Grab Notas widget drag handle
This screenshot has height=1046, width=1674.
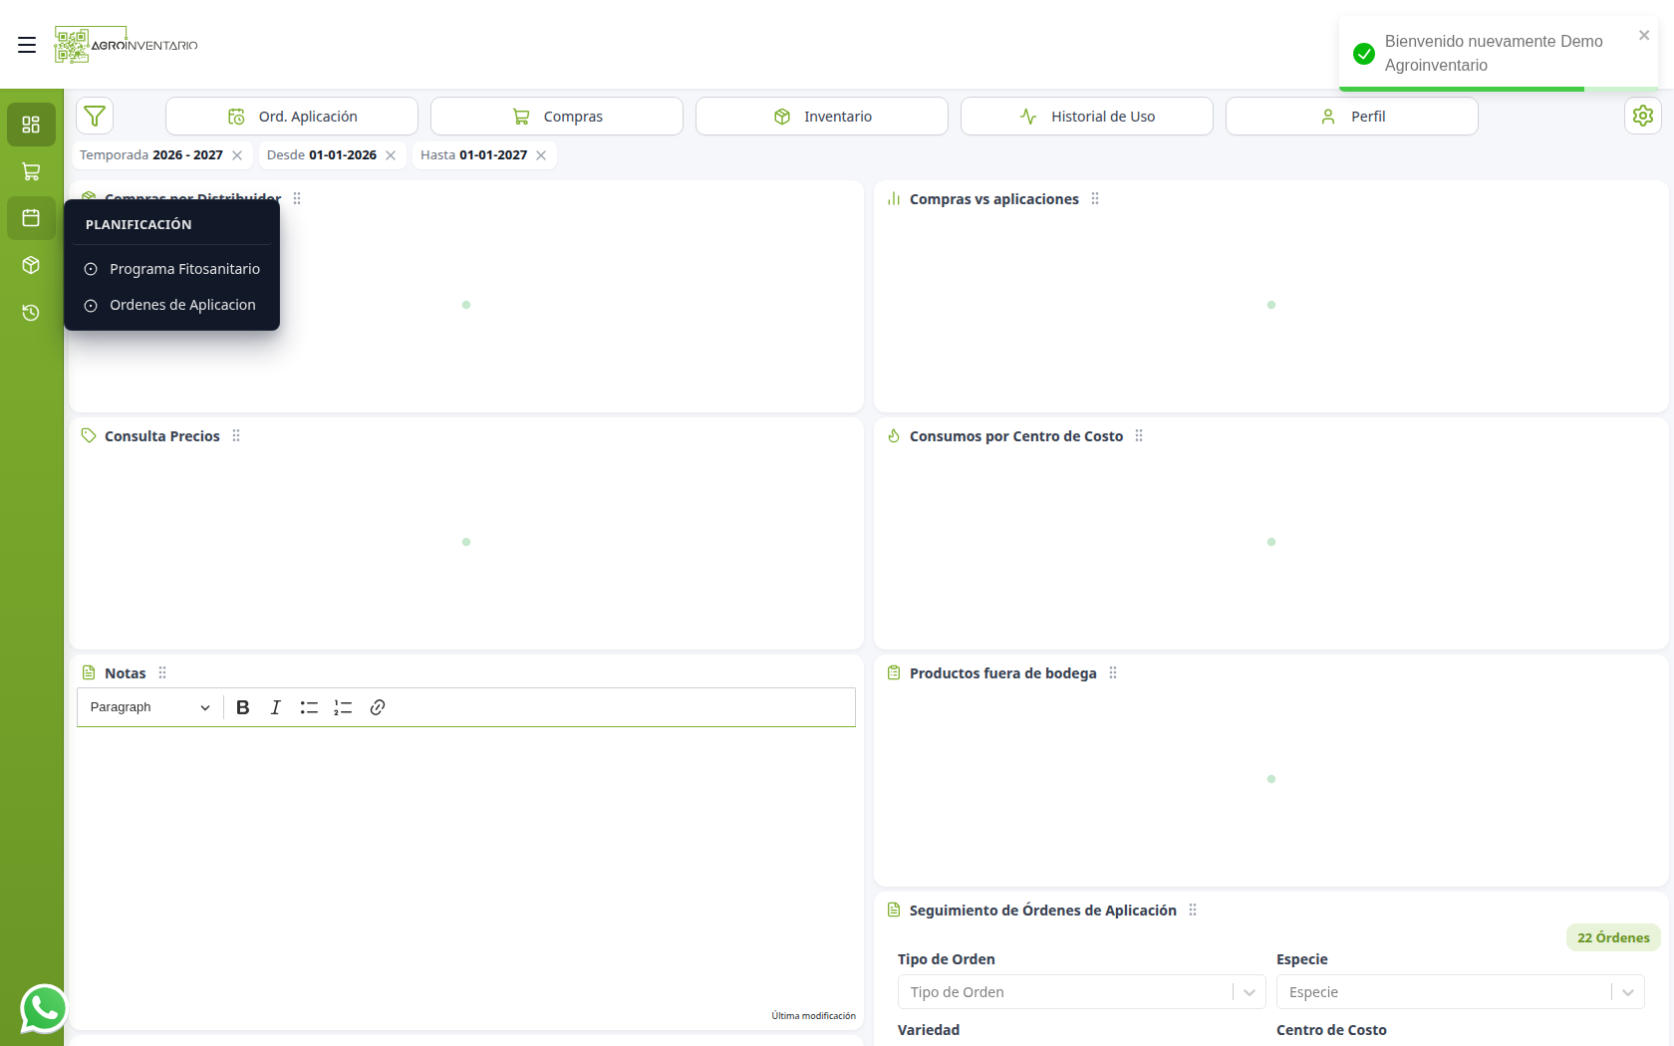[x=162, y=673]
